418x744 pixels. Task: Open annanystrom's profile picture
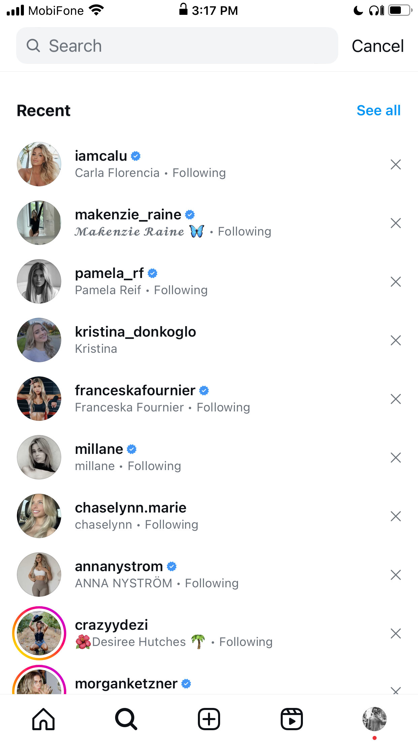pos(39,575)
